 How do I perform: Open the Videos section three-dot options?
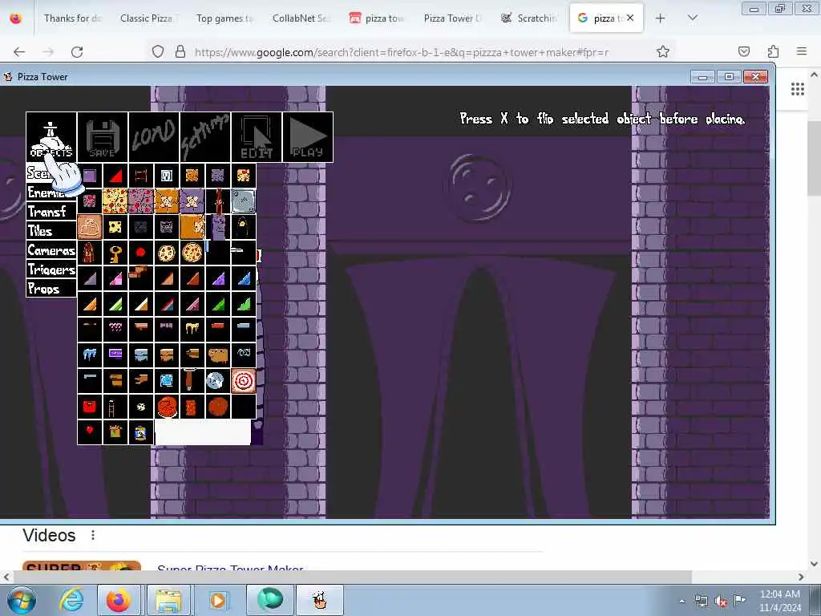(x=93, y=535)
